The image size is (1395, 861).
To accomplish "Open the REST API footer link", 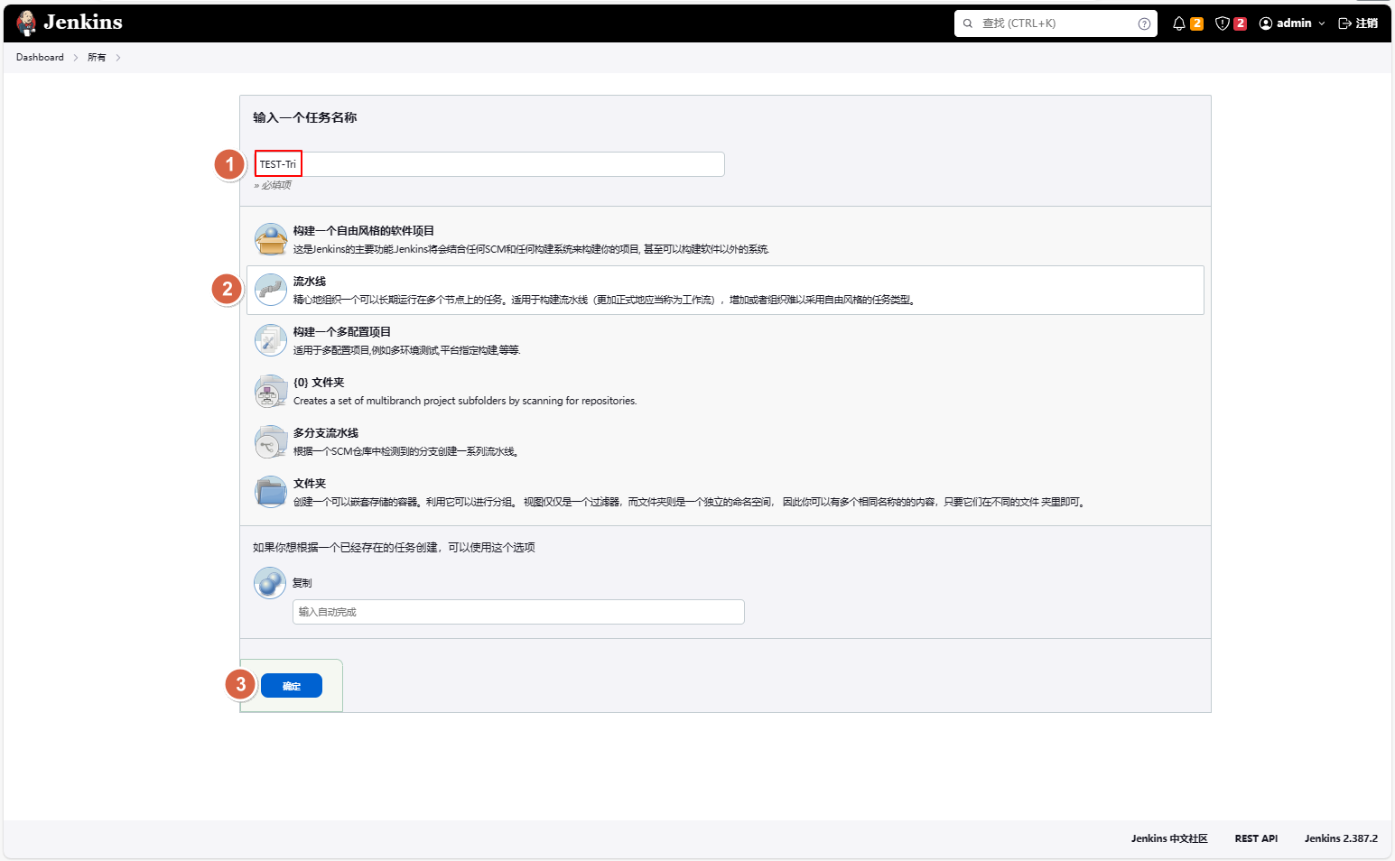I will [1256, 838].
